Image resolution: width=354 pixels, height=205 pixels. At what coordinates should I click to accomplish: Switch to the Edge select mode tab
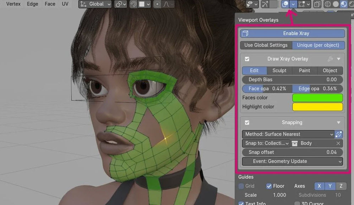[x=32, y=4]
